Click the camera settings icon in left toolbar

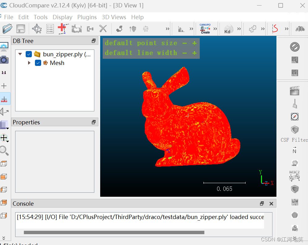click(x=4, y=60)
